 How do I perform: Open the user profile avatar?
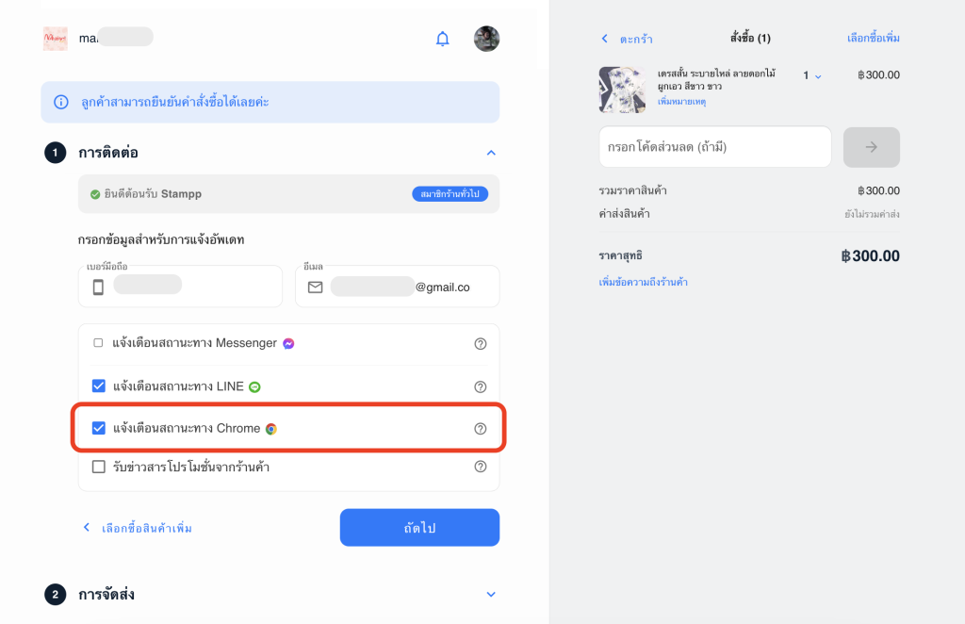486,39
